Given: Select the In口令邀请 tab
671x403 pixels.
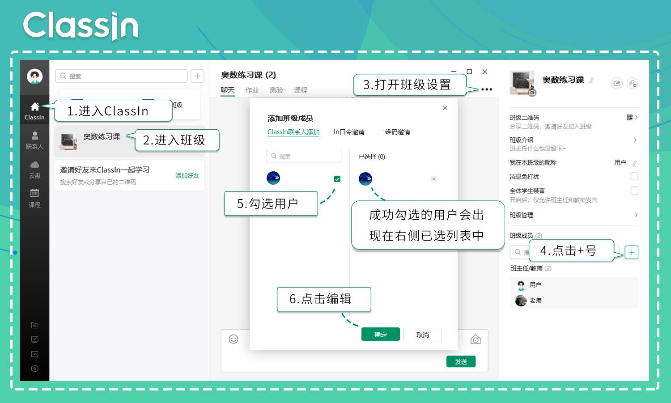Looking at the screenshot, I should click(349, 132).
